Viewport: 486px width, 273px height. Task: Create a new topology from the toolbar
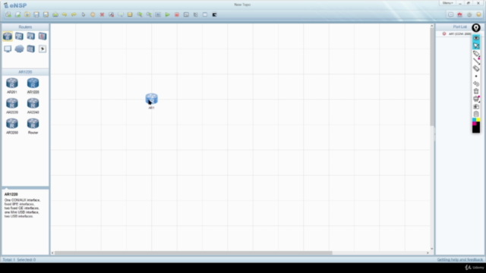click(8, 14)
